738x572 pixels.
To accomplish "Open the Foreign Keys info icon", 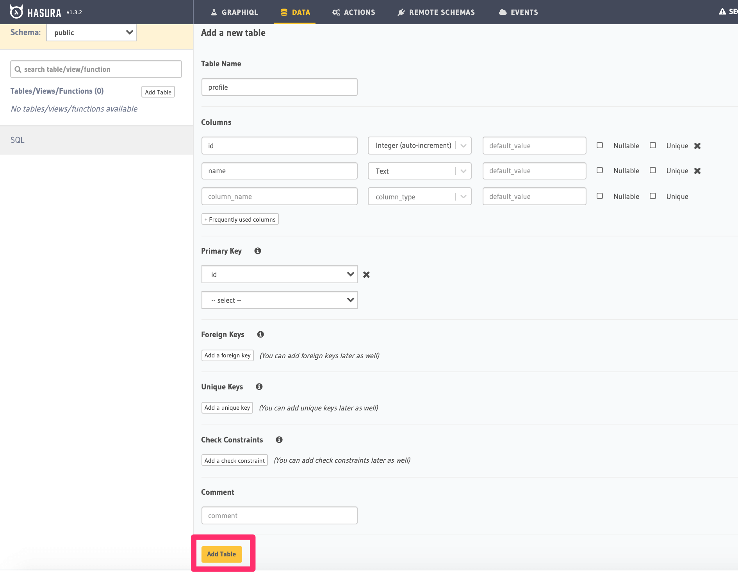I will pyautogui.click(x=260, y=334).
